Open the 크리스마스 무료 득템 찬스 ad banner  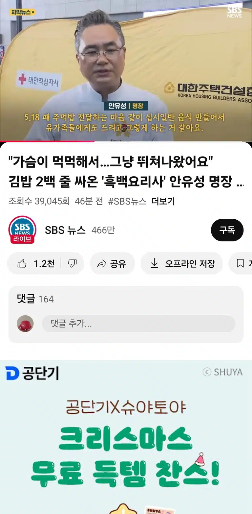coord(126,437)
